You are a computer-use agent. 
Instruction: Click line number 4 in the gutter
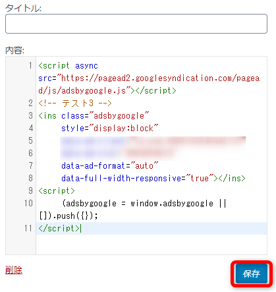point(31,128)
